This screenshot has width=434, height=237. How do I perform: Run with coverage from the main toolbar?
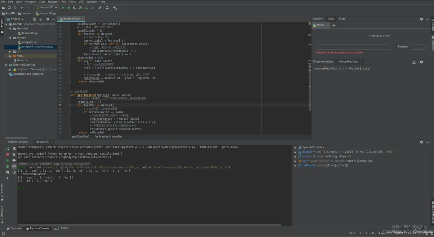74,8
